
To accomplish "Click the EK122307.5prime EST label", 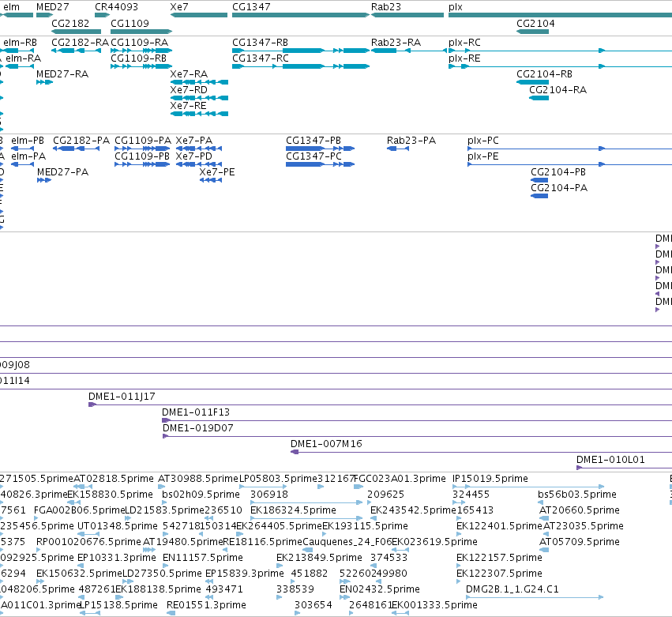I will pos(499,574).
